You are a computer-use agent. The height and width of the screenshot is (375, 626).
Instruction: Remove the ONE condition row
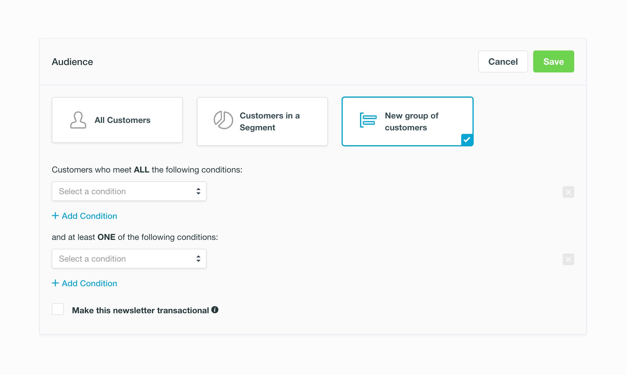(x=568, y=260)
